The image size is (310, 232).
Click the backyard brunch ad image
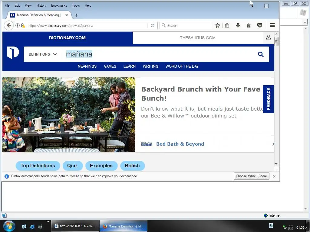pos(69,115)
